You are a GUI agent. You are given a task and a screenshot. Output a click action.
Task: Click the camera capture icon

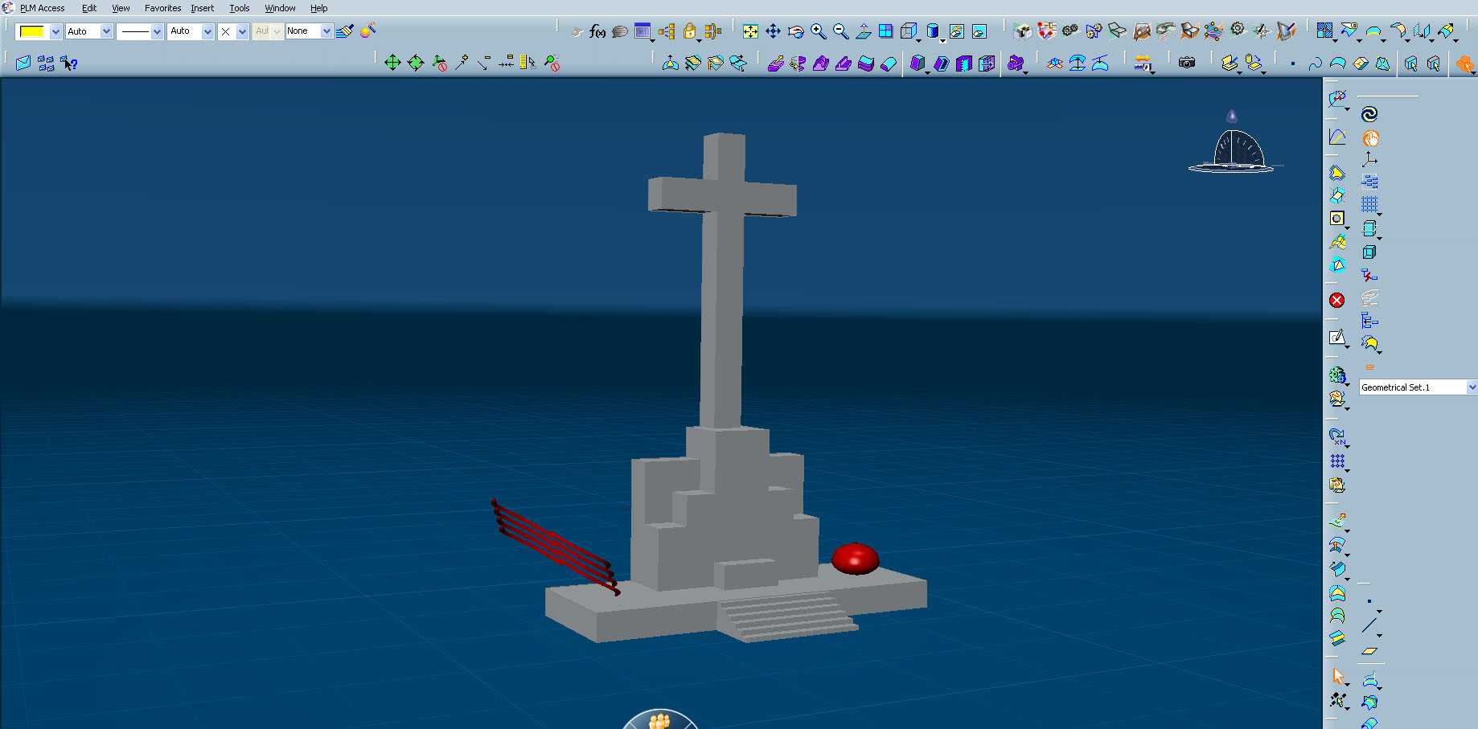1187,63
